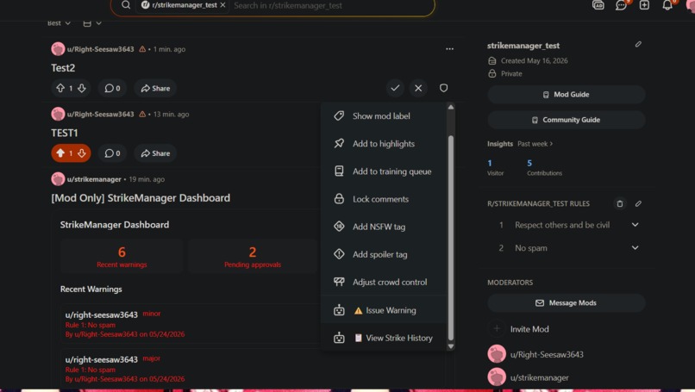Select Add to highlights

(384, 144)
